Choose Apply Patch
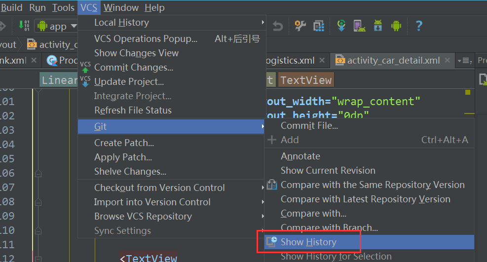 pos(172,157)
